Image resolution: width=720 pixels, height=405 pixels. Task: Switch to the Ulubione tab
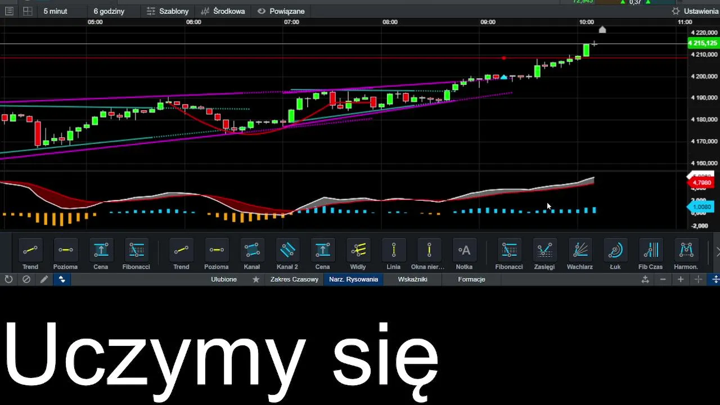click(224, 280)
